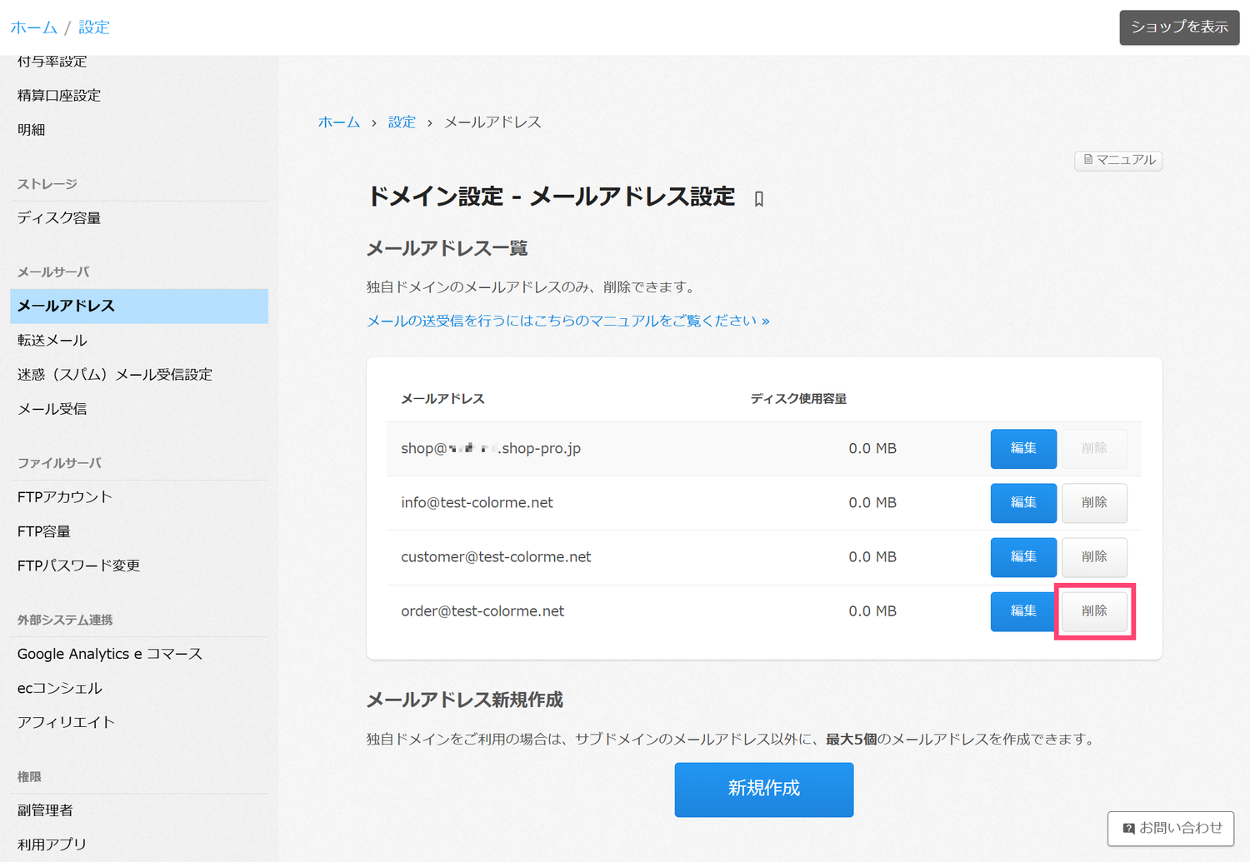
Task: Edit the info@test-colorme.net address
Action: pyautogui.click(x=1022, y=503)
